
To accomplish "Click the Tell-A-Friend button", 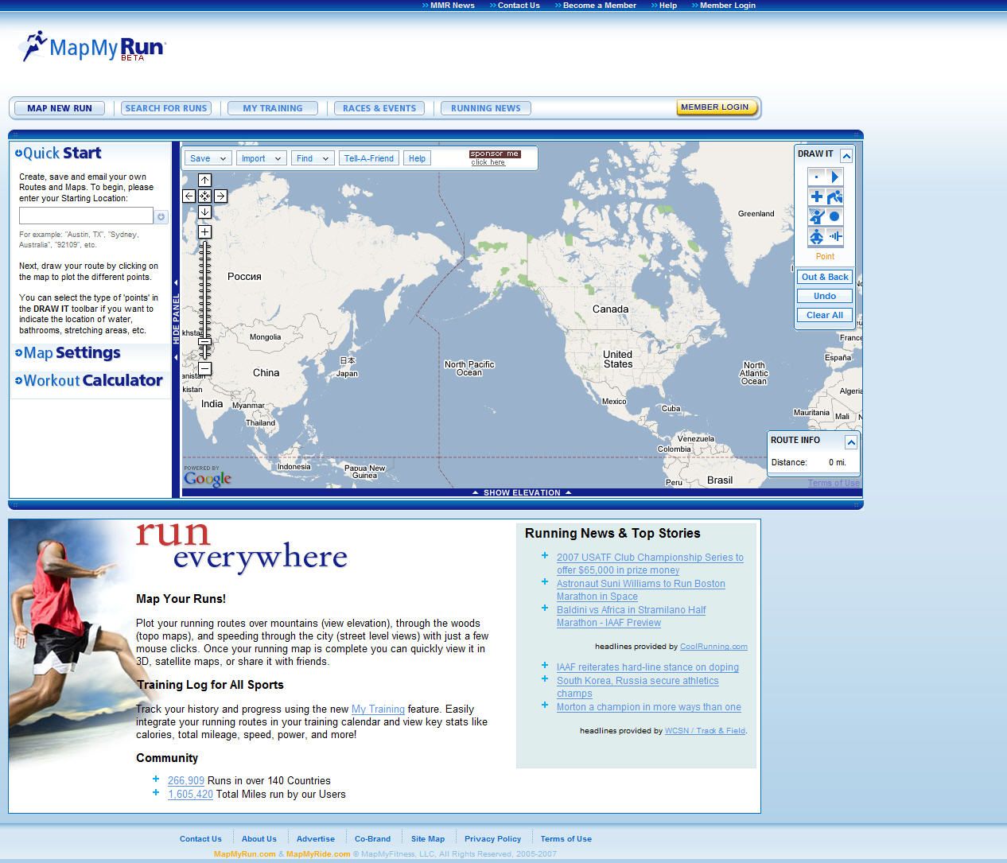I will 369,158.
